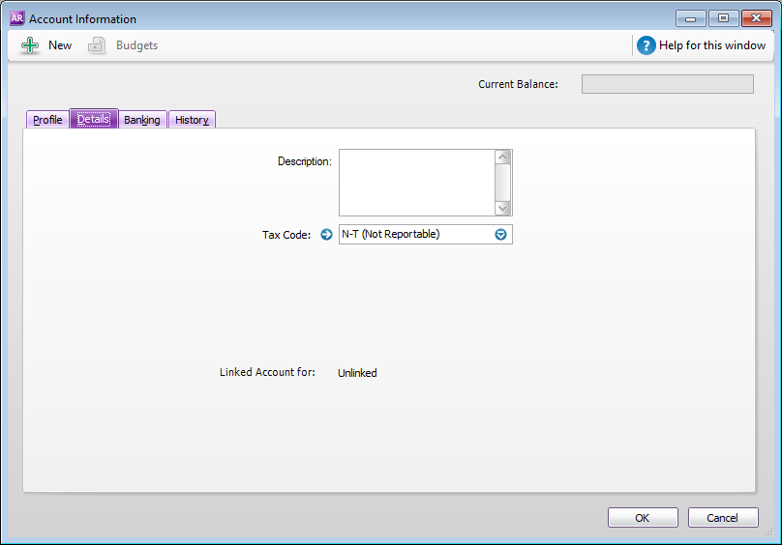This screenshot has width=782, height=545.
Task: Go to the History tab
Action: point(192,120)
